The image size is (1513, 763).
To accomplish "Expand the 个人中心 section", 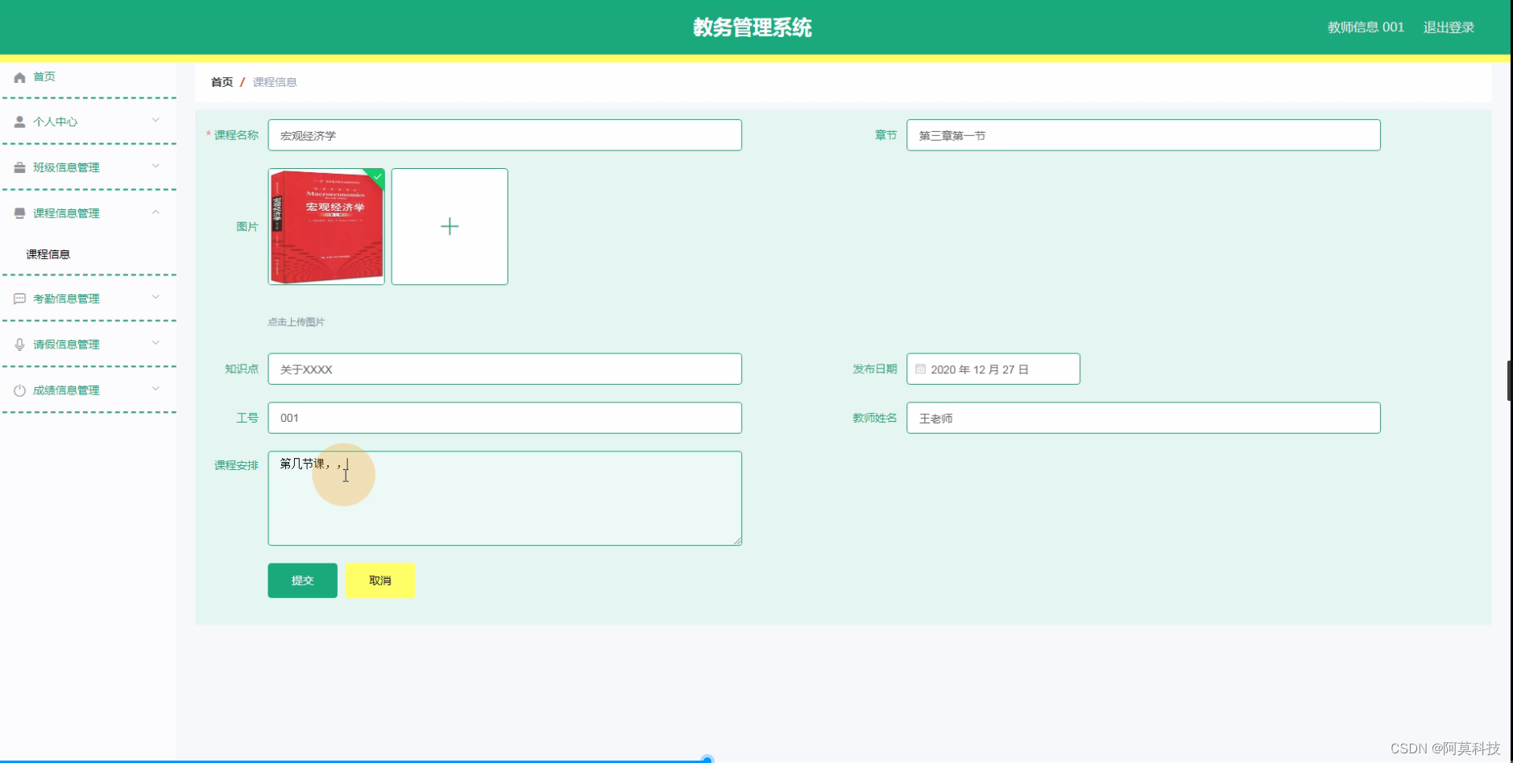I will point(155,122).
